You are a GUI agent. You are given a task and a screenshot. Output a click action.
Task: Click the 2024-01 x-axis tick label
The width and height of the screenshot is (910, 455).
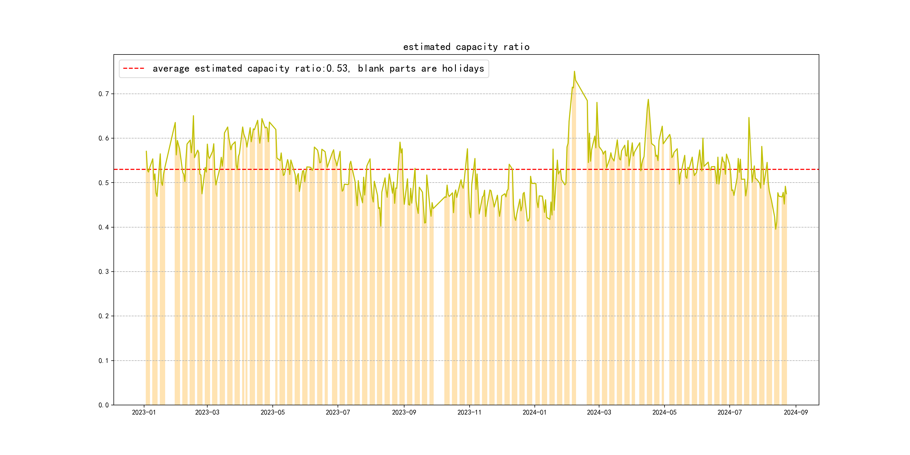pyautogui.click(x=534, y=412)
